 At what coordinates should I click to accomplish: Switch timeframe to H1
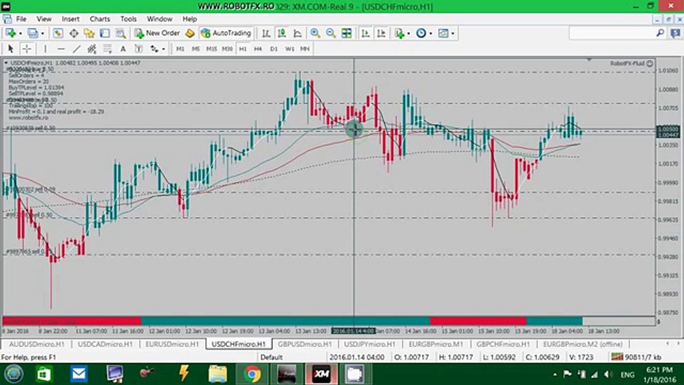[243, 49]
